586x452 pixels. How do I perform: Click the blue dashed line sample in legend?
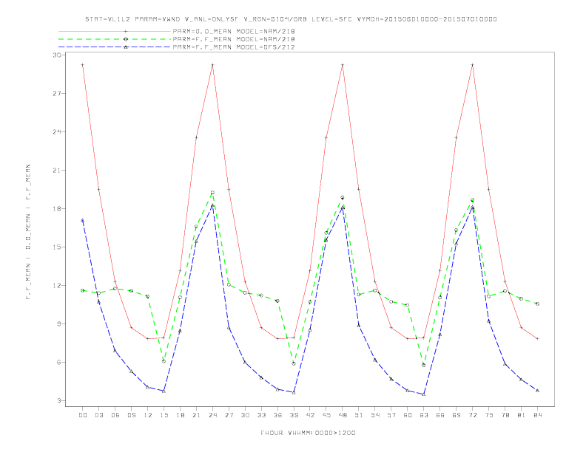click(x=115, y=47)
